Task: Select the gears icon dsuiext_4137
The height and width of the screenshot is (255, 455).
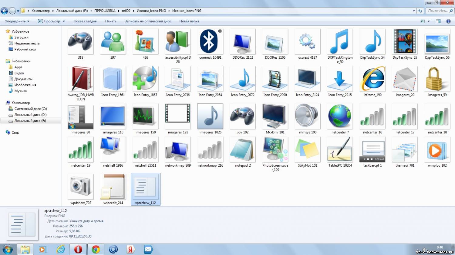Action: (x=308, y=41)
